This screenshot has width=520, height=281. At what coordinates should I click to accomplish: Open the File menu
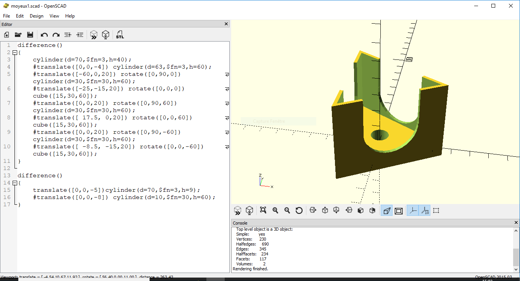6,16
